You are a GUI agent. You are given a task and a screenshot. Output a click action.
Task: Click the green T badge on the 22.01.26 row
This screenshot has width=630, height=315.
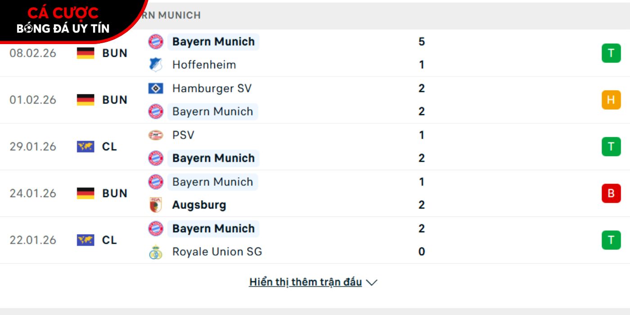(610, 240)
